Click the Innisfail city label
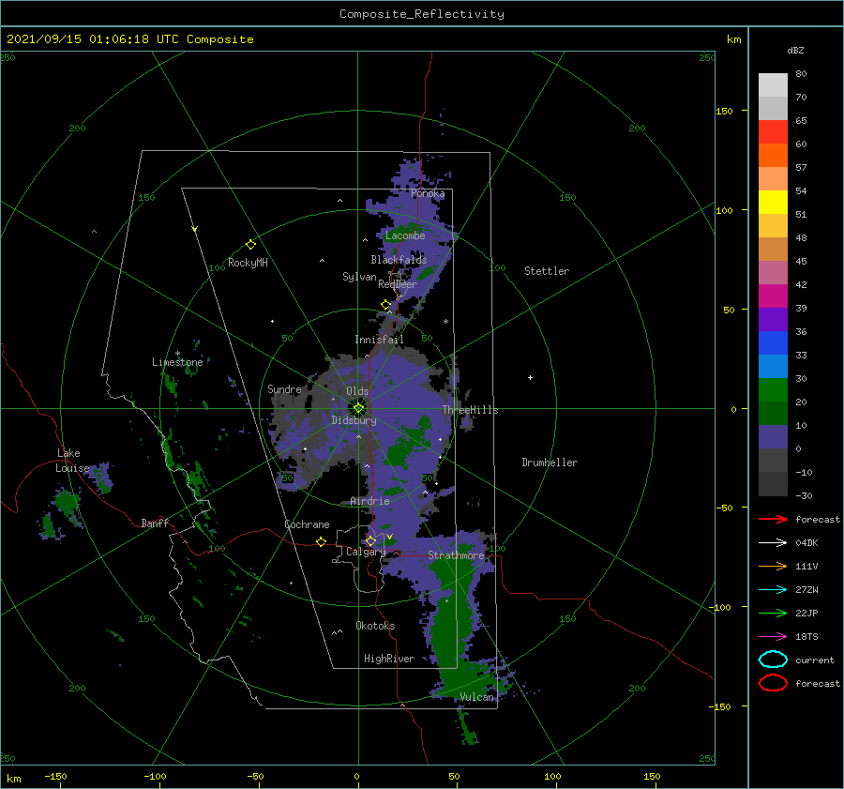Screen dimensions: 844x789 [379, 340]
